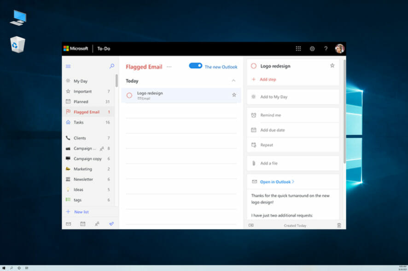Collapse sidebar with the hamburger icon
Viewport: 408px width, 271px height.
point(68,66)
